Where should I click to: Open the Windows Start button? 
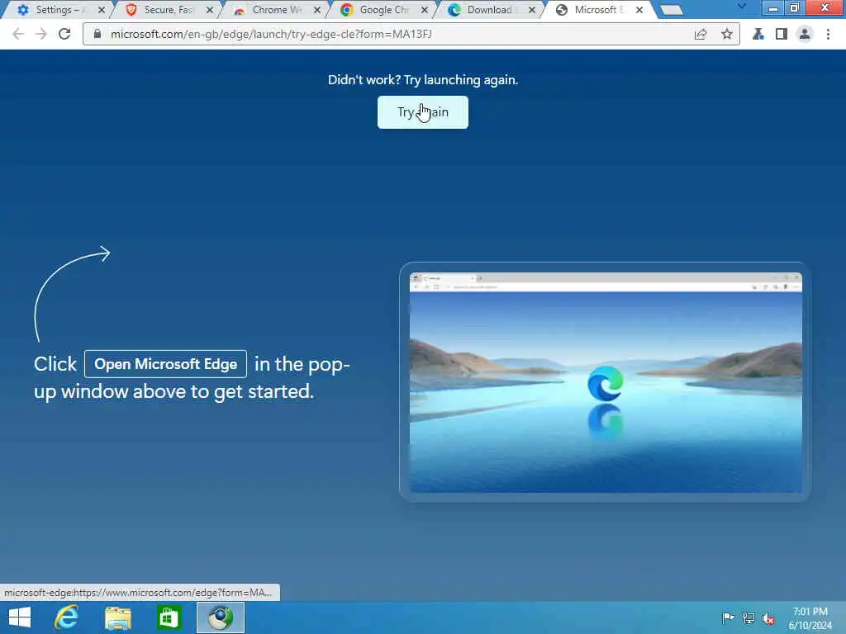pos(20,617)
